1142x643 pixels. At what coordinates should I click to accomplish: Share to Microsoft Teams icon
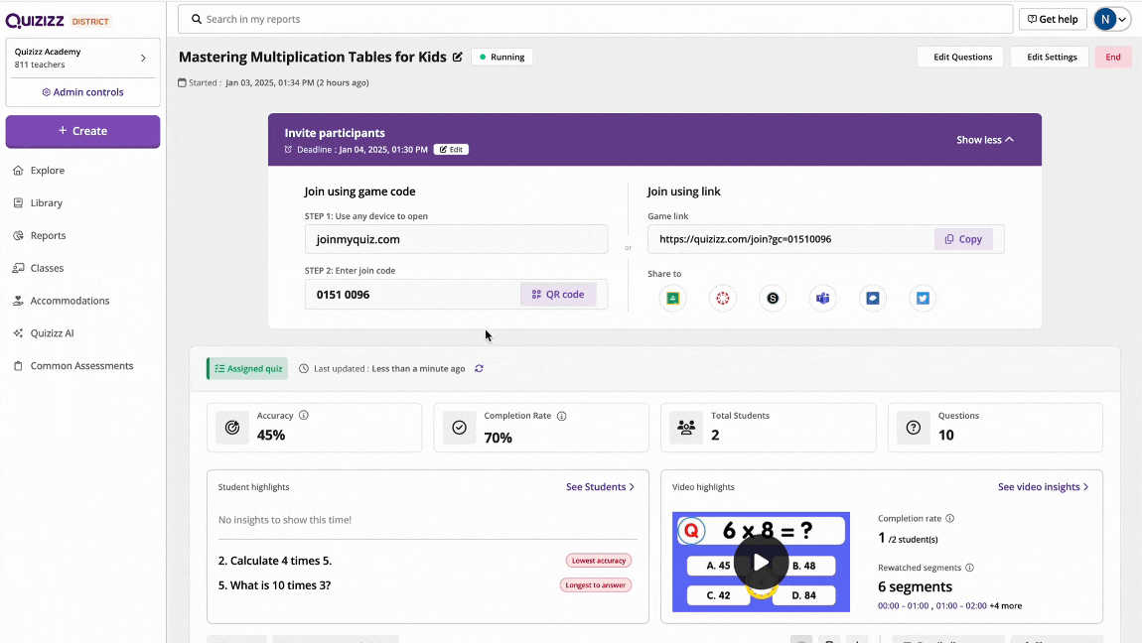point(823,299)
